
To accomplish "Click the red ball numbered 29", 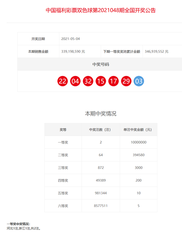I will pyautogui.click(x=126, y=81).
